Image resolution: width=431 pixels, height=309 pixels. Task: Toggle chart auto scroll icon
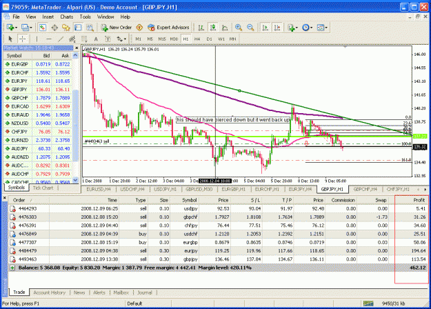coord(265,28)
